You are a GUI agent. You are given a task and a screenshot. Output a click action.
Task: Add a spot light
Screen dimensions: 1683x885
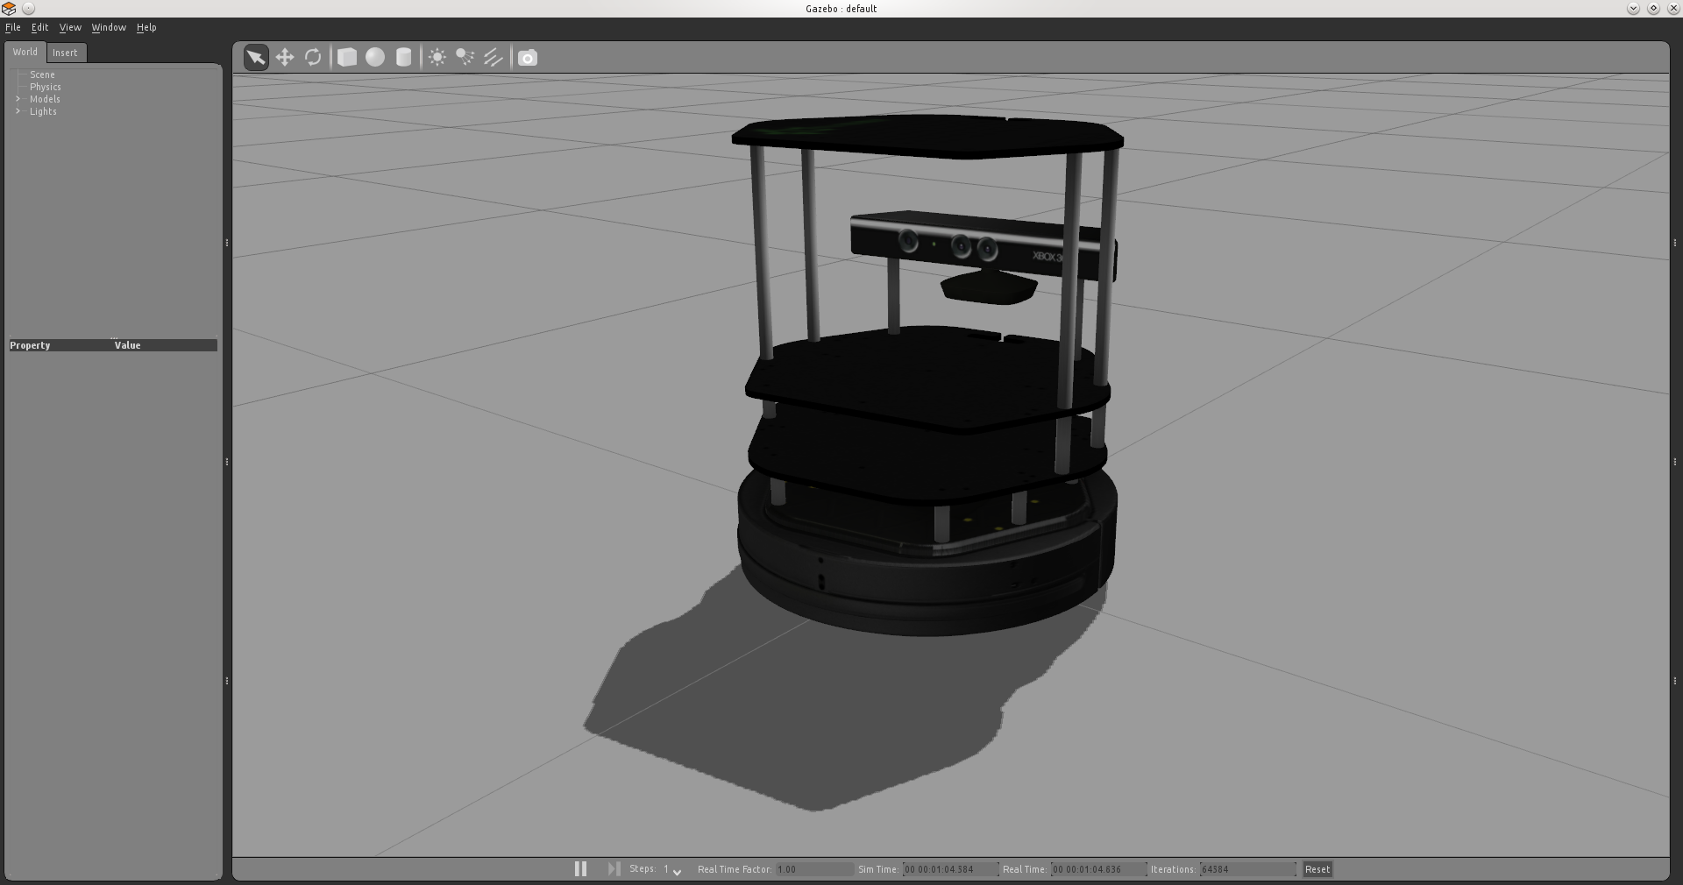pos(464,57)
